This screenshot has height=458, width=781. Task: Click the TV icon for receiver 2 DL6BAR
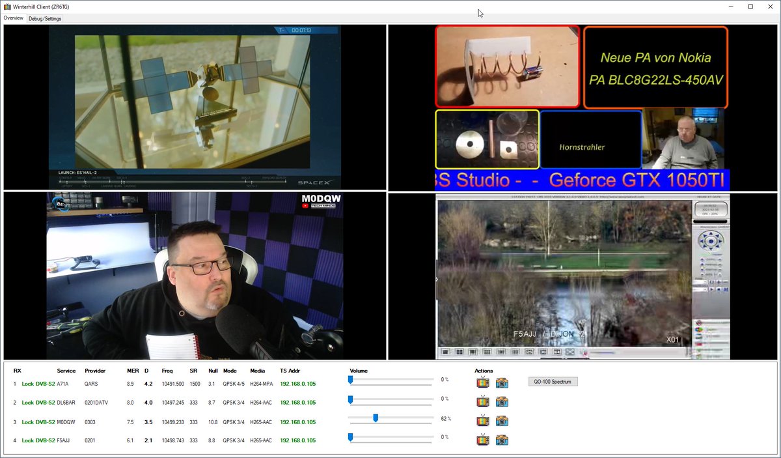[x=483, y=402]
